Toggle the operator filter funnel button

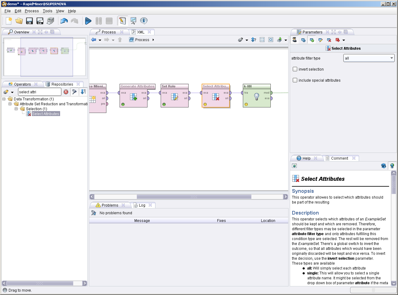74,92
